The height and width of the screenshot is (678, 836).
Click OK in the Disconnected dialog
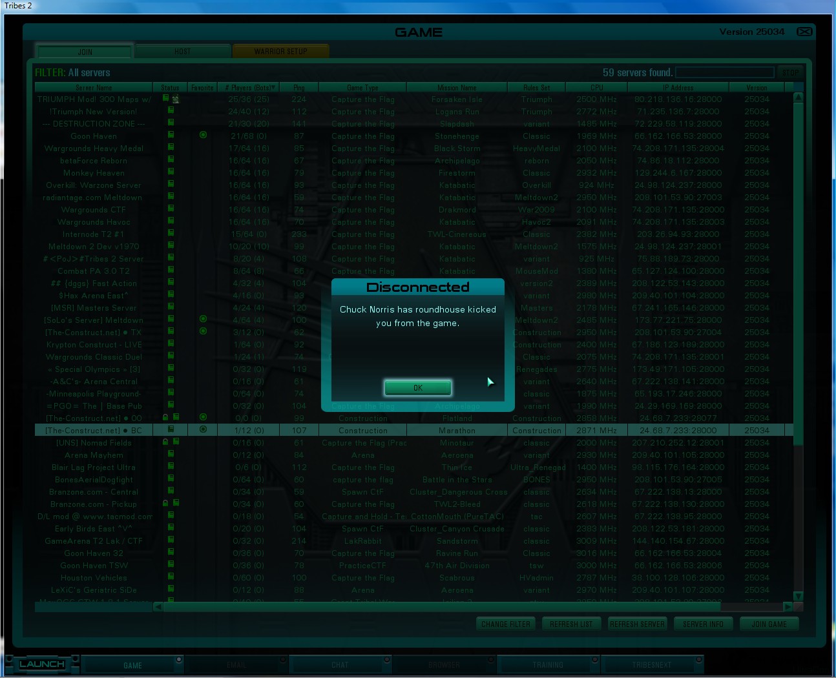click(x=417, y=387)
